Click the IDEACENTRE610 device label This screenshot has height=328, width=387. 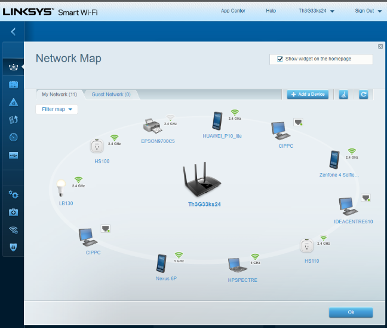click(x=353, y=221)
